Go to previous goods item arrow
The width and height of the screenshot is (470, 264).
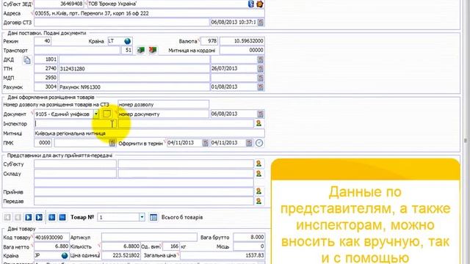18,217
